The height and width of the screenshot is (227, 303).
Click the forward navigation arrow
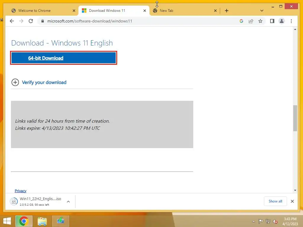click(21, 21)
